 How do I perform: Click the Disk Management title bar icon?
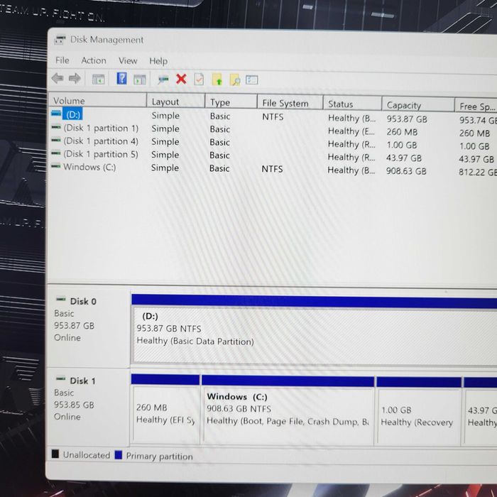[x=60, y=40]
